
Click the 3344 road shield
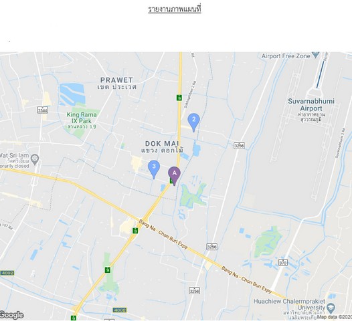(42, 110)
